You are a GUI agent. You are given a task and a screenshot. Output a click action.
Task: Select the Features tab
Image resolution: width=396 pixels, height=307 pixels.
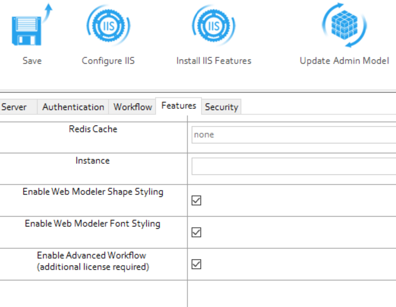[179, 106]
